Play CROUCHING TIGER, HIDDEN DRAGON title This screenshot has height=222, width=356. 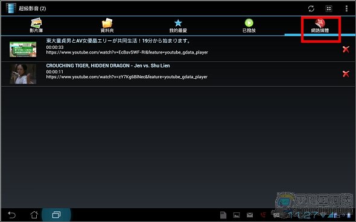108,66
